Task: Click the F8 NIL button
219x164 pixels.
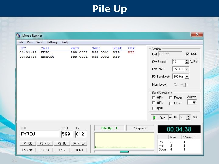Action: (x=79, y=150)
